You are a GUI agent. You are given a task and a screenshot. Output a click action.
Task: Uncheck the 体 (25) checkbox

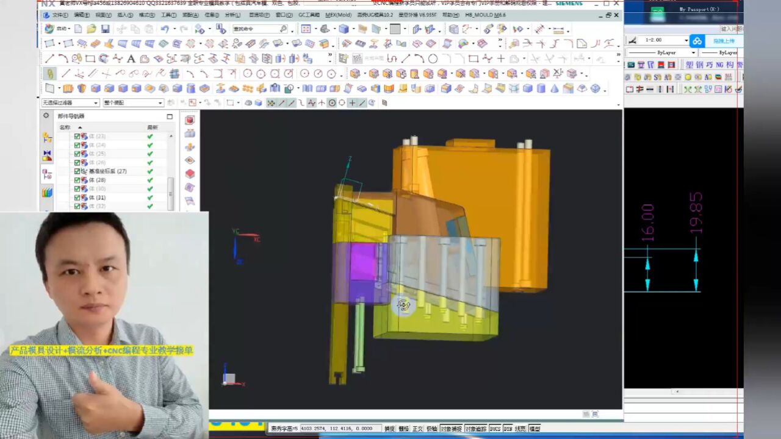click(77, 154)
